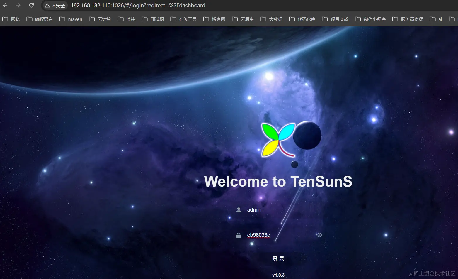Select the address bar URL text
This screenshot has height=279, width=458.
138,5
